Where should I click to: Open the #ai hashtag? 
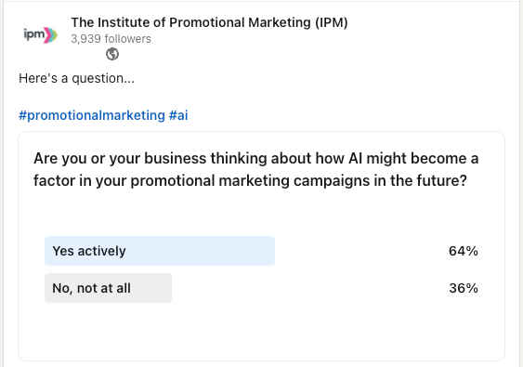tap(178, 115)
